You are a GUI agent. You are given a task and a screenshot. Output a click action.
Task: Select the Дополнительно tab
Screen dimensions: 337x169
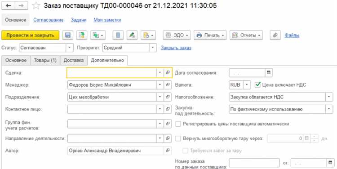coord(107,60)
